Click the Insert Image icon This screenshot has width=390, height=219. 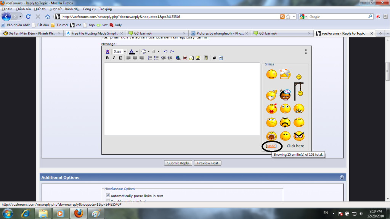pyautogui.click(x=198, y=58)
